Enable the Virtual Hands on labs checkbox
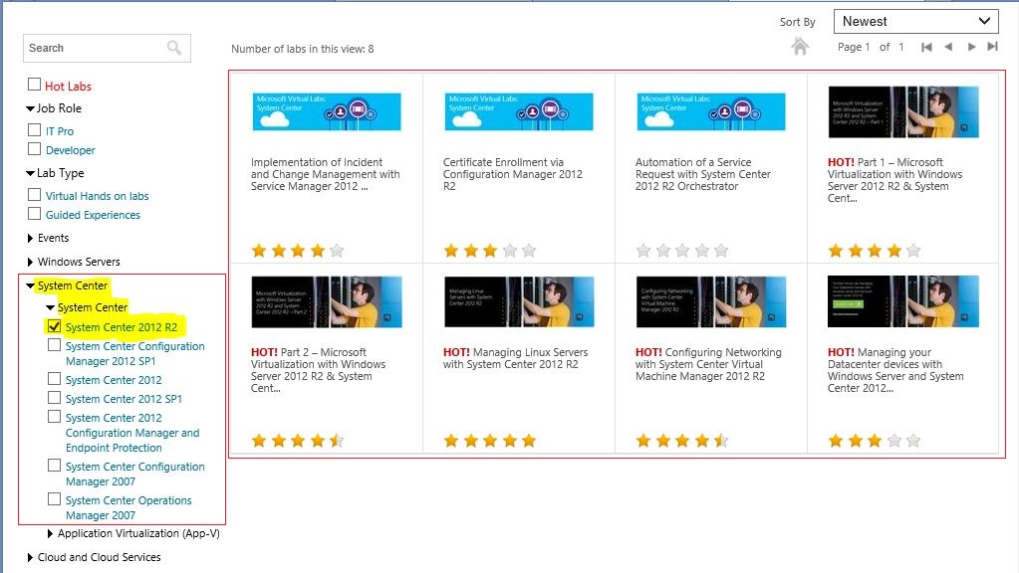 (x=35, y=195)
